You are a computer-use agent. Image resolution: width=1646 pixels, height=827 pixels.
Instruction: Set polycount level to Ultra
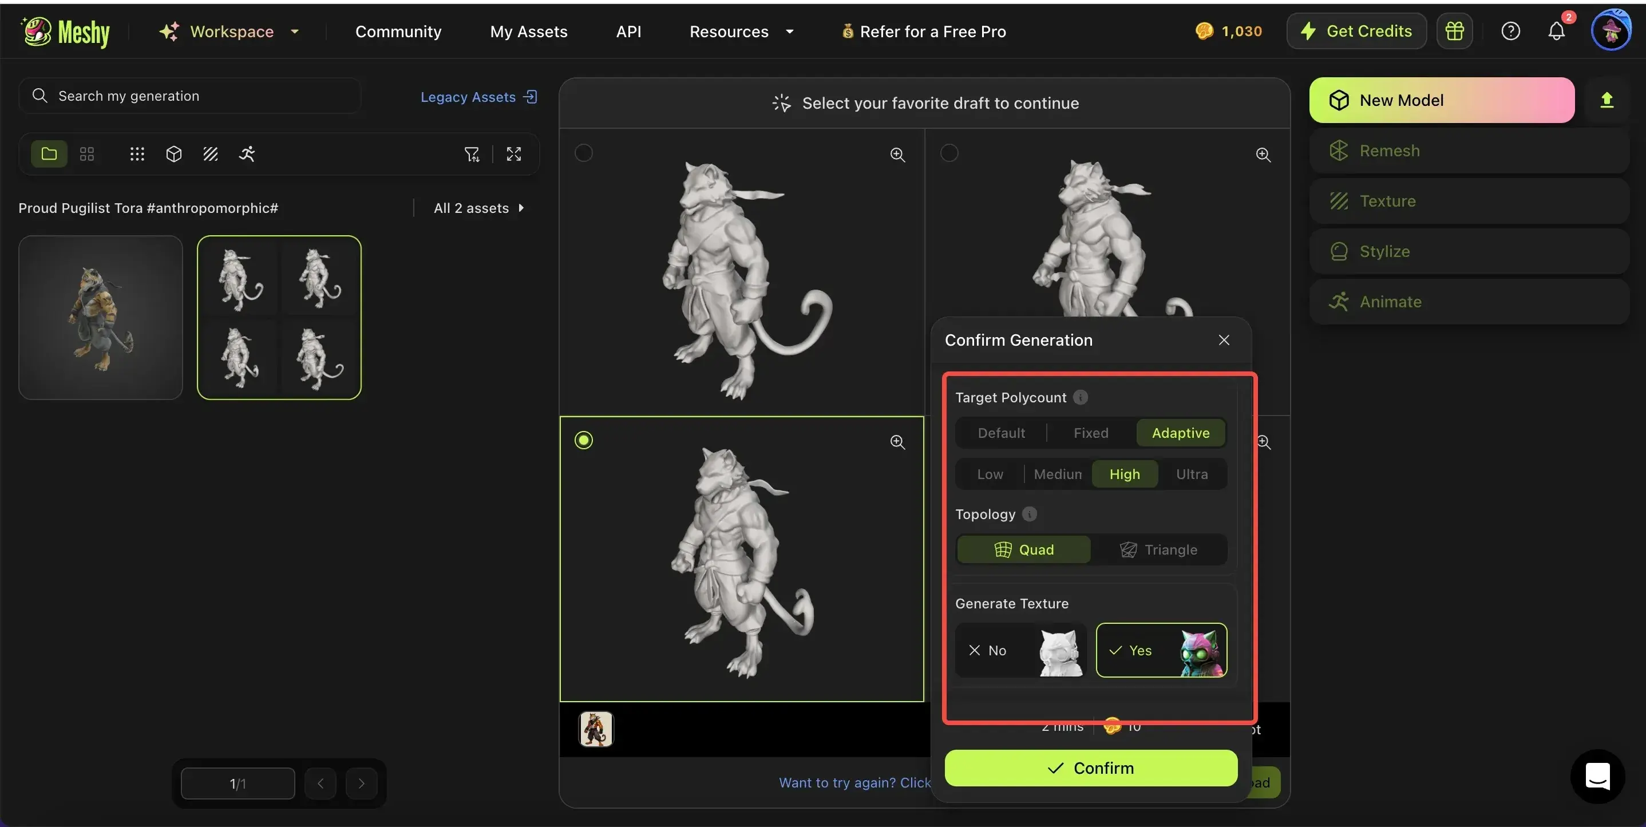[1192, 474]
